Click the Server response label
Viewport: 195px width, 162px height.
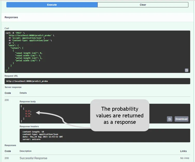[x=13, y=87]
